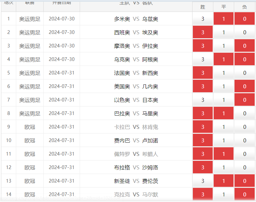Select win option 3 for 乌克奥 VS 阿根奥
256x202 pixels.
[x=203, y=59]
